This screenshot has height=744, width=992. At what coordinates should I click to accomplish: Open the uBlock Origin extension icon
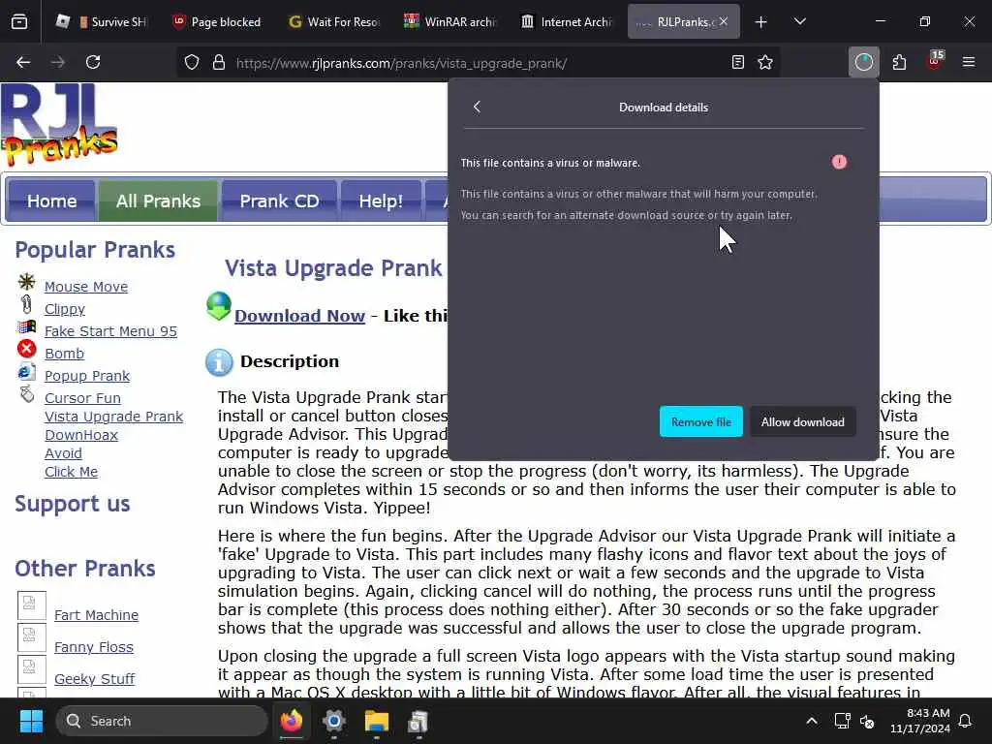coord(934,62)
